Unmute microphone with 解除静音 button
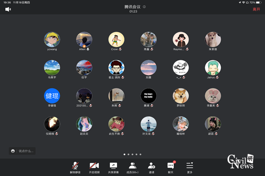The height and width of the screenshot is (176, 265). [76, 167]
